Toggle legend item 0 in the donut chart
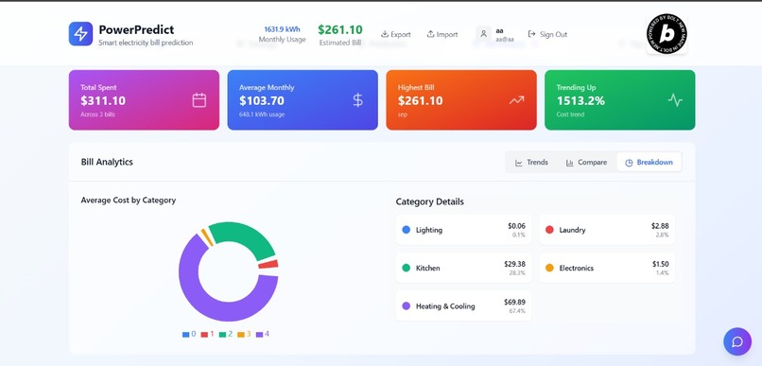The width and height of the screenshot is (762, 366). [x=189, y=335]
